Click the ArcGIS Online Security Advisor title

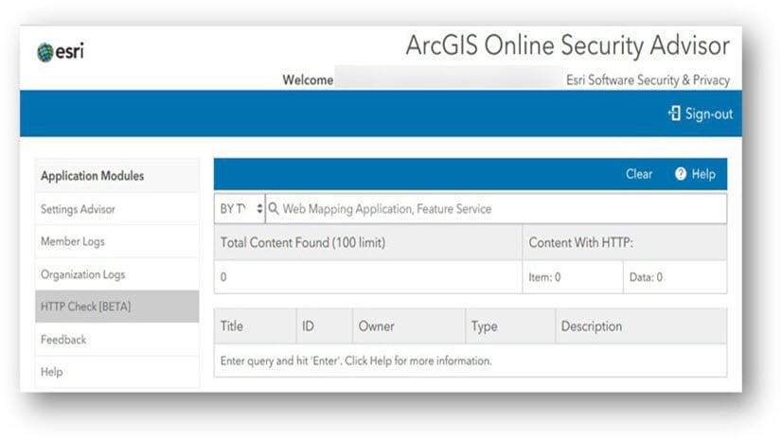tap(567, 45)
